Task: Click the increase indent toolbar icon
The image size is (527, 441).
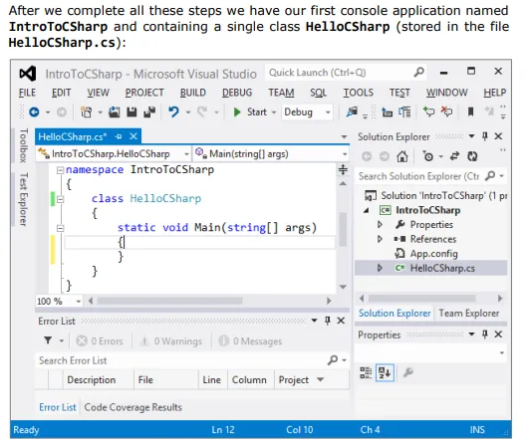Action: [404, 112]
